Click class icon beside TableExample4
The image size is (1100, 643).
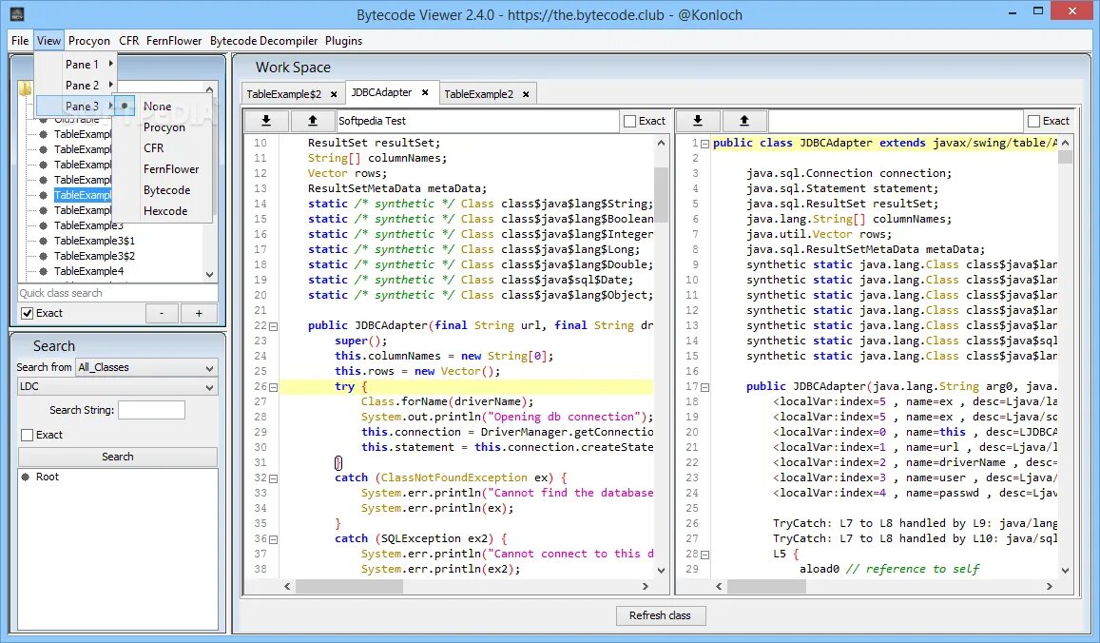(44, 271)
